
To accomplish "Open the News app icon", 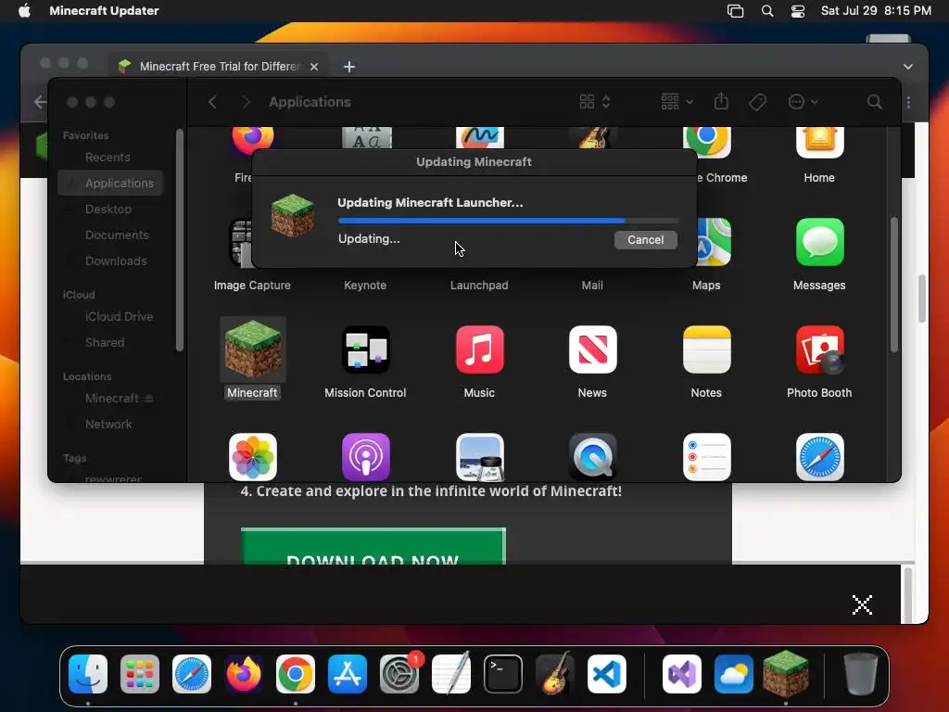I will click(x=592, y=350).
